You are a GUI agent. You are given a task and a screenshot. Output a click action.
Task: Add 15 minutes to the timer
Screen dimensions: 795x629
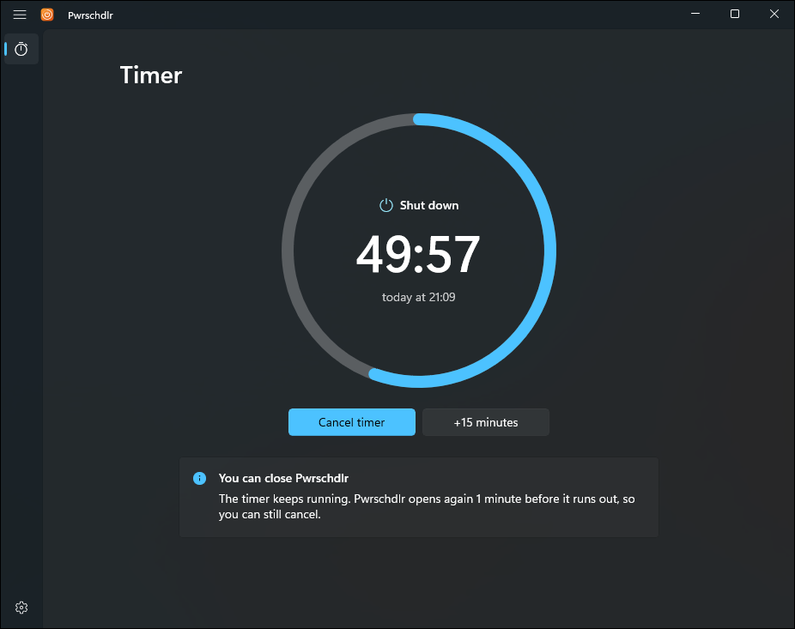[x=486, y=422]
